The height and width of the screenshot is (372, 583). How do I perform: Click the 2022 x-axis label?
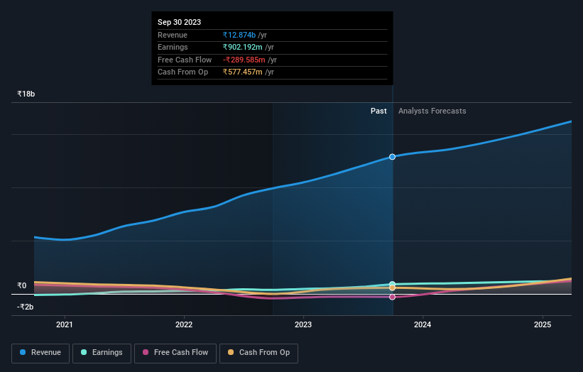[184, 324]
